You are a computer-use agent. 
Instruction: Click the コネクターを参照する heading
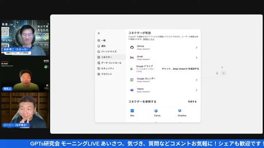point(142,102)
